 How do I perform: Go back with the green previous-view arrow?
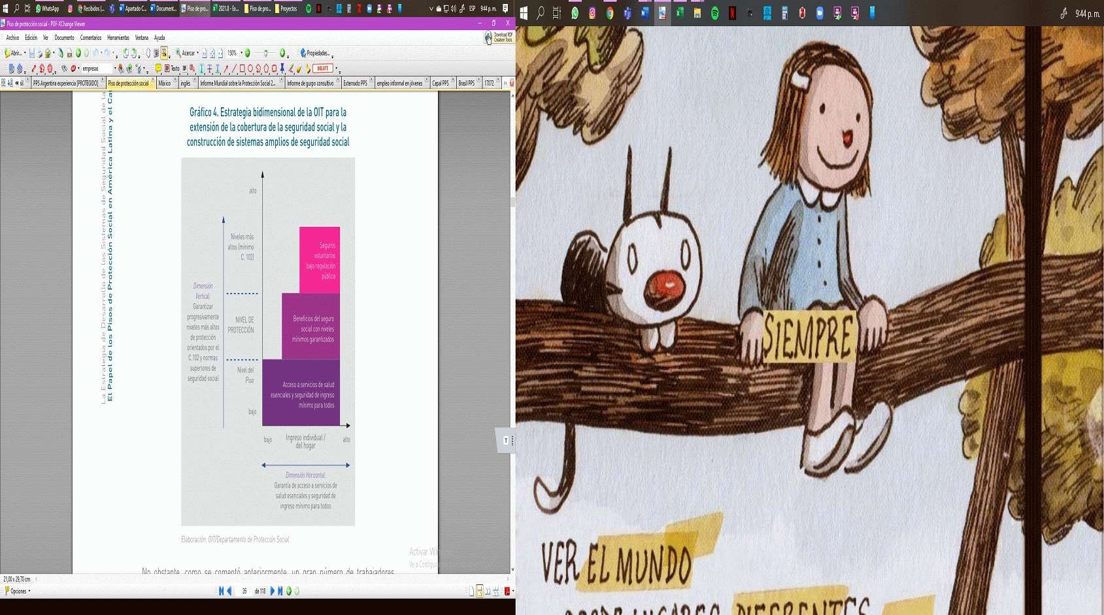[x=78, y=53]
